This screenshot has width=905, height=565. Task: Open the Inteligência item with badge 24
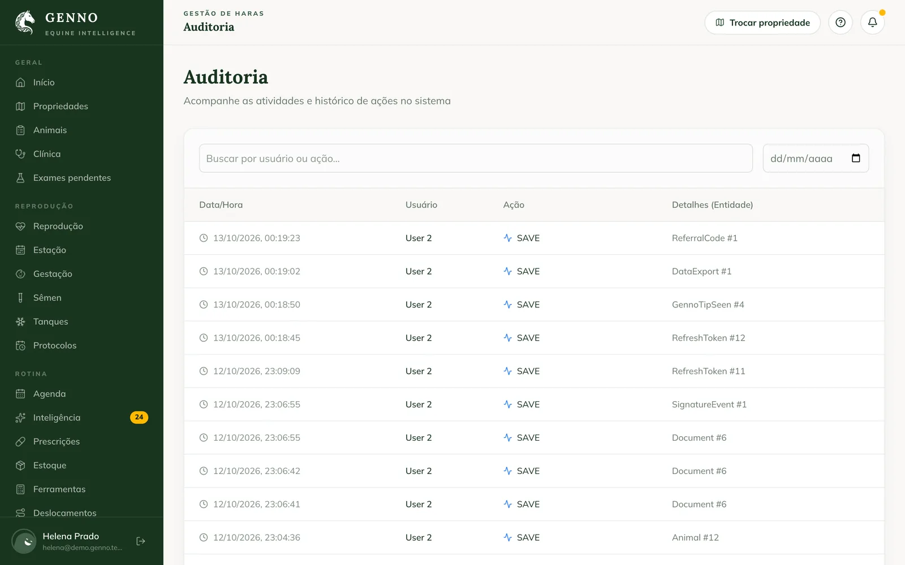coord(81,418)
